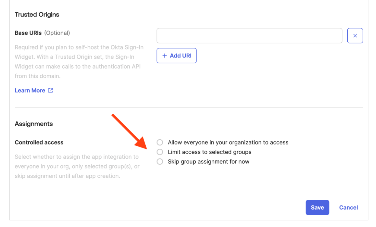This screenshot has width=376, height=227.
Task: Click the Trusted Origins section heading
Action: pos(37,15)
